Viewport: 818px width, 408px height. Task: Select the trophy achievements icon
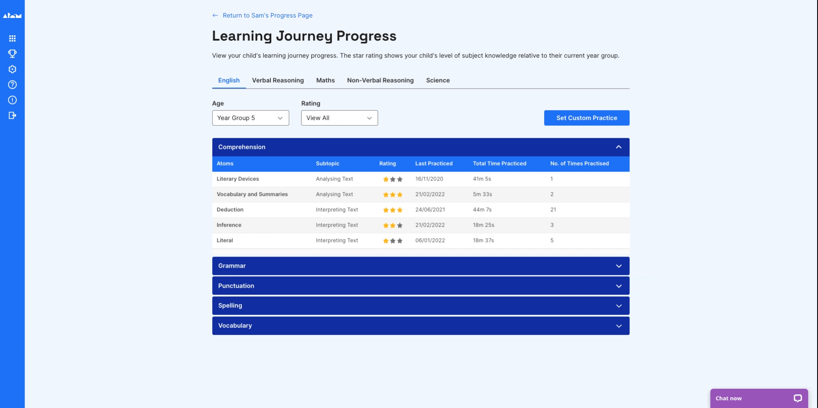point(12,54)
